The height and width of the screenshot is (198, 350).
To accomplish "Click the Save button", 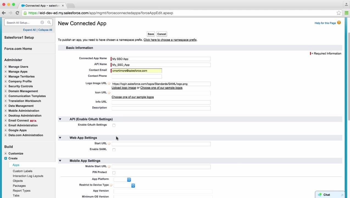I will tap(151, 34).
